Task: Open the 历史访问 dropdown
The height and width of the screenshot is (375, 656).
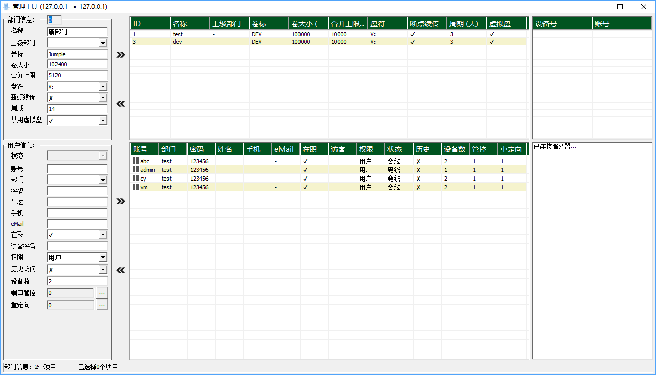Action: coord(103,269)
